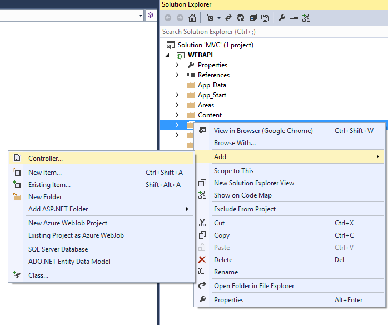Select SQL Server Database

[101, 249]
